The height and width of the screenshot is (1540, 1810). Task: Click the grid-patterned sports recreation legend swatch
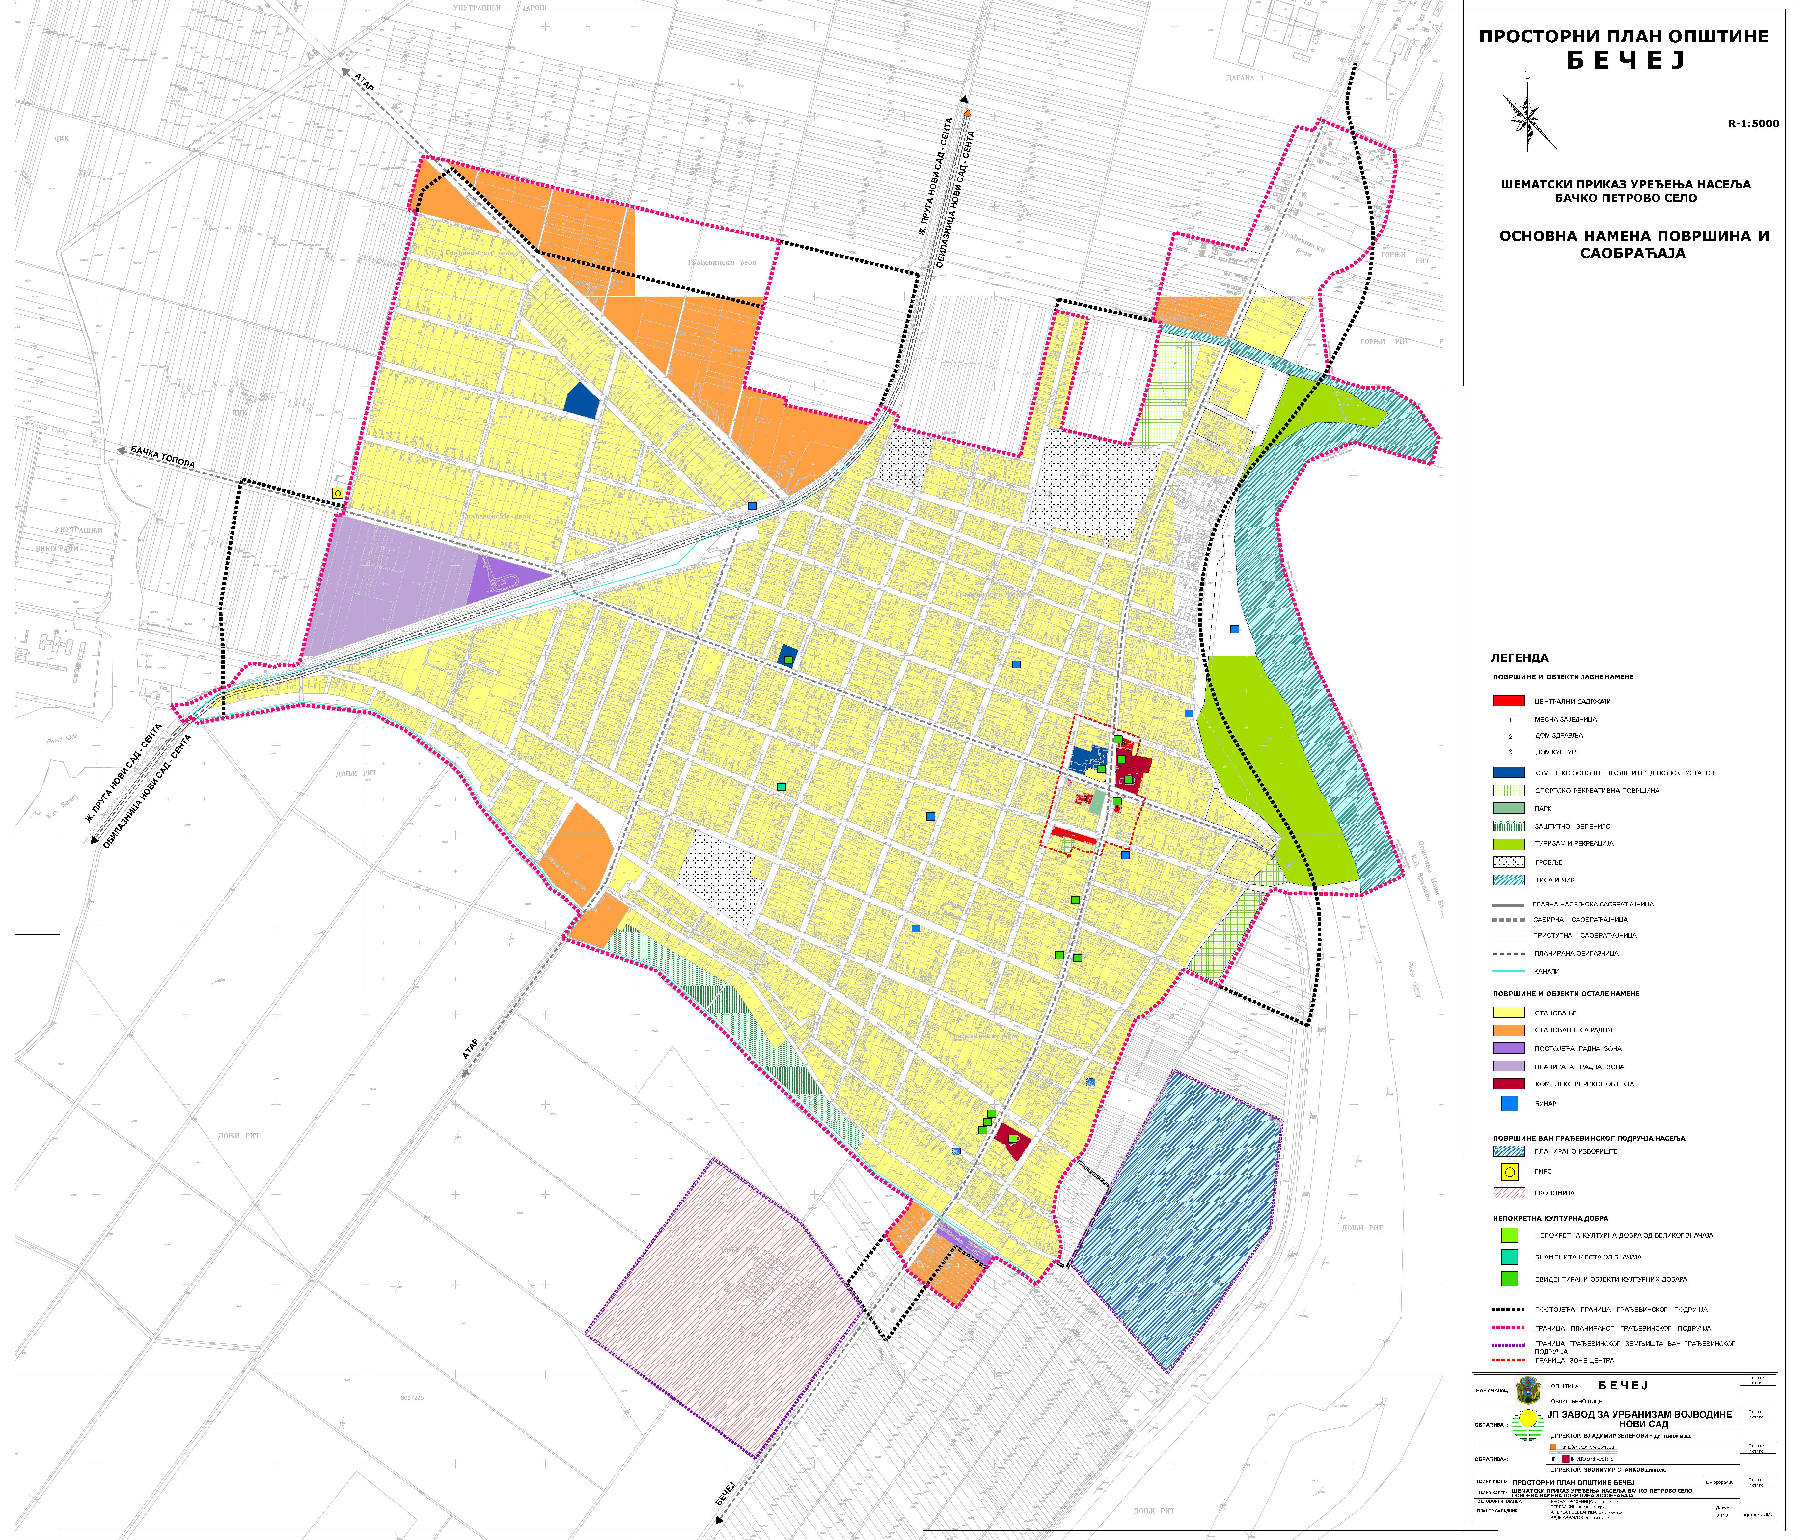(x=1508, y=790)
